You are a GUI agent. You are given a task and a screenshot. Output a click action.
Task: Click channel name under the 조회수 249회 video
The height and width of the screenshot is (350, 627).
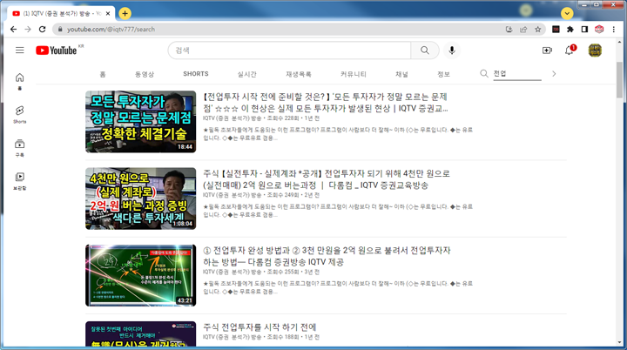click(x=232, y=195)
